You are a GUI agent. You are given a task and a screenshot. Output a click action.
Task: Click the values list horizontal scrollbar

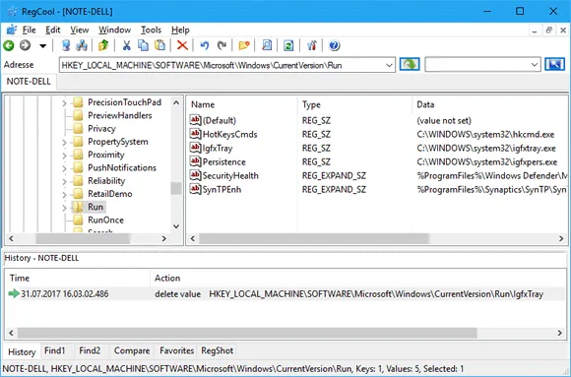click(x=313, y=238)
